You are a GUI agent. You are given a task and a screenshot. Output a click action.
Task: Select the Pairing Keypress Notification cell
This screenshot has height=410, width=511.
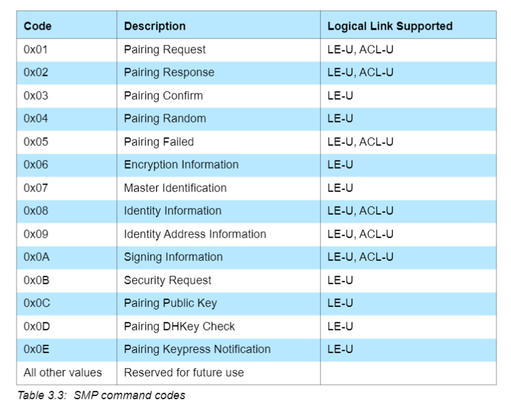(x=197, y=349)
